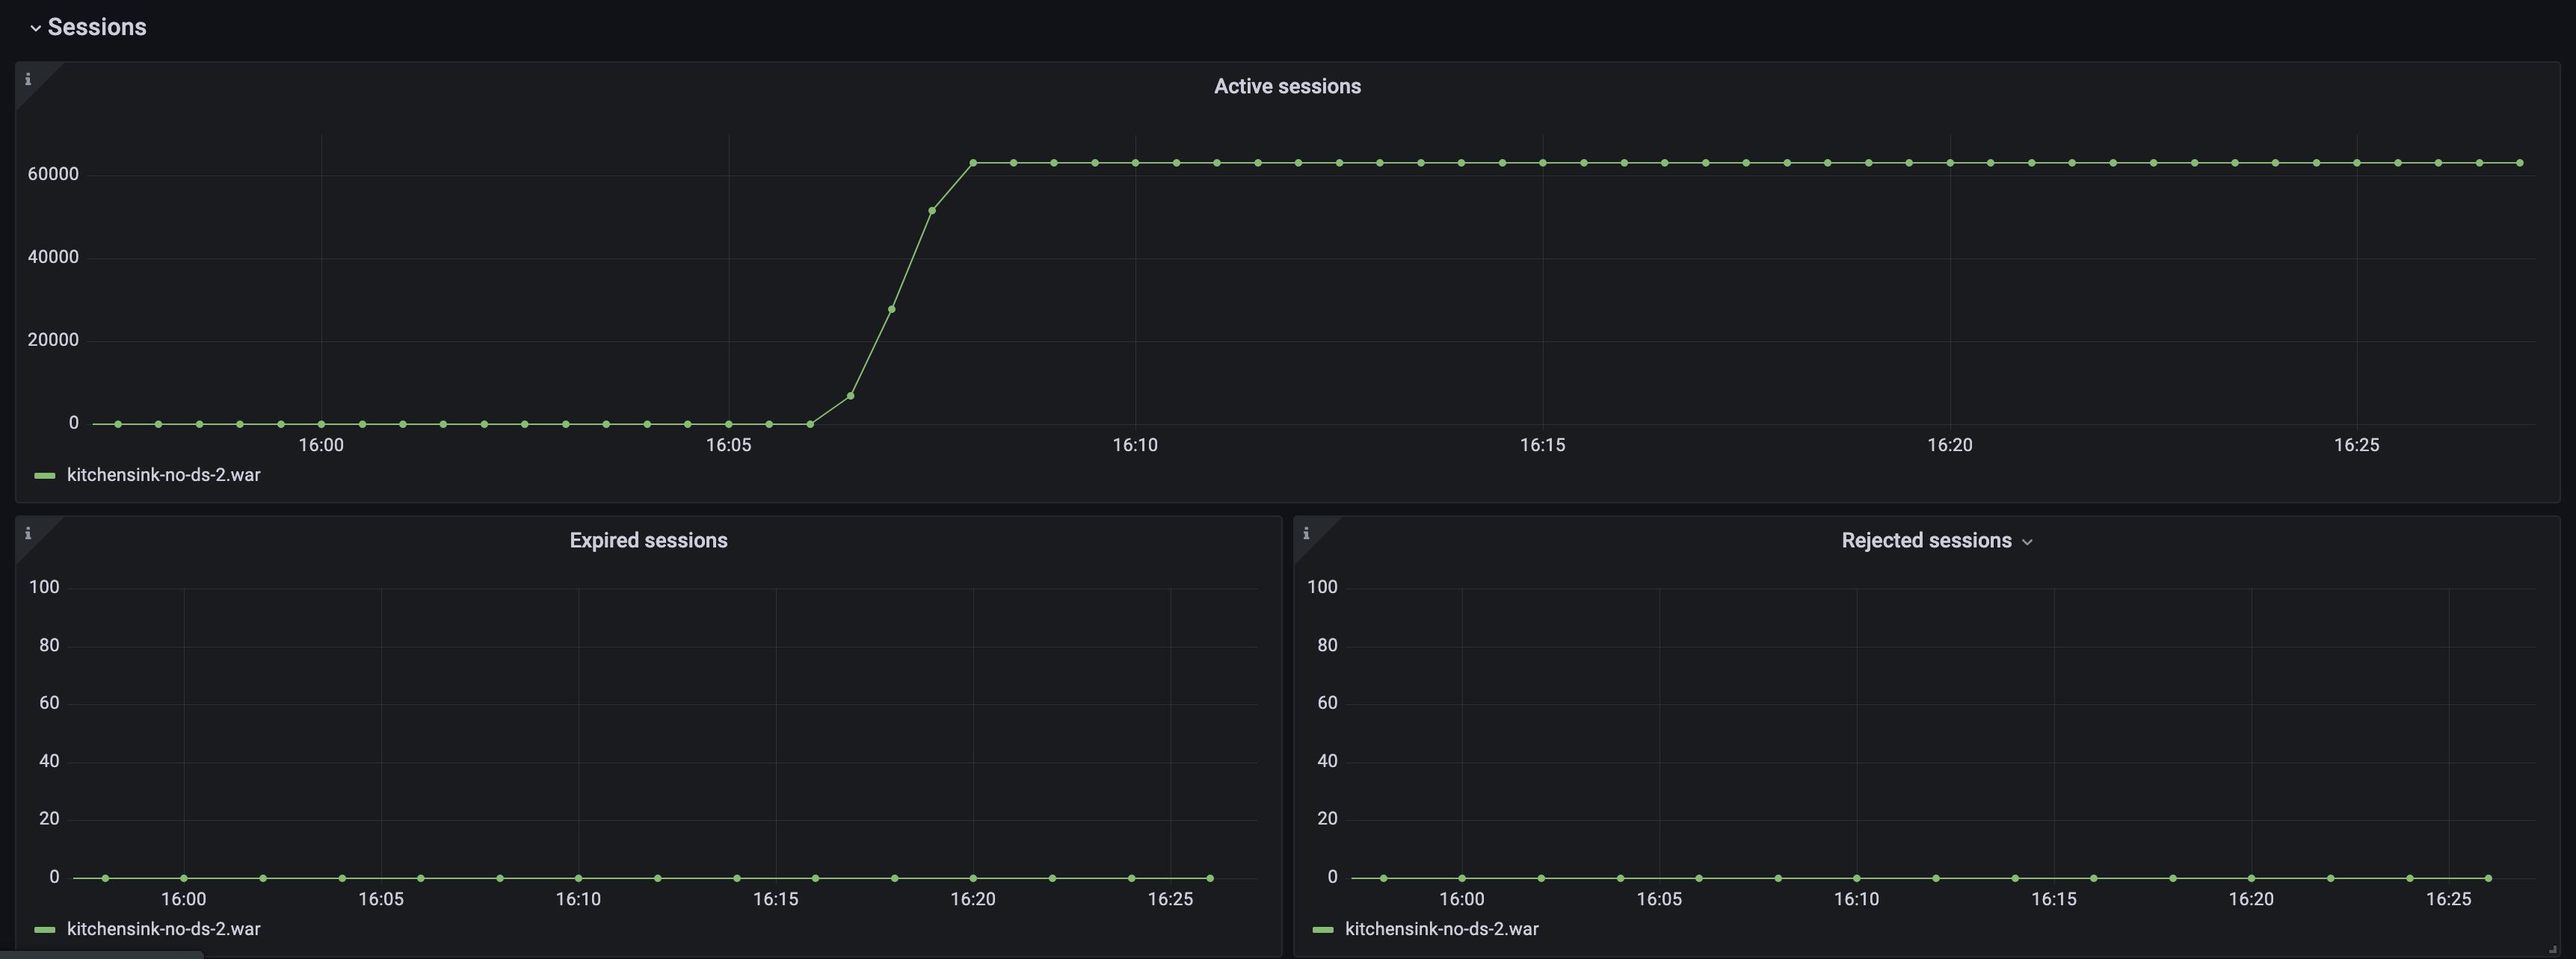Click the Expired sessions panel title
Viewport: 2576px width, 959px height.
tap(648, 539)
